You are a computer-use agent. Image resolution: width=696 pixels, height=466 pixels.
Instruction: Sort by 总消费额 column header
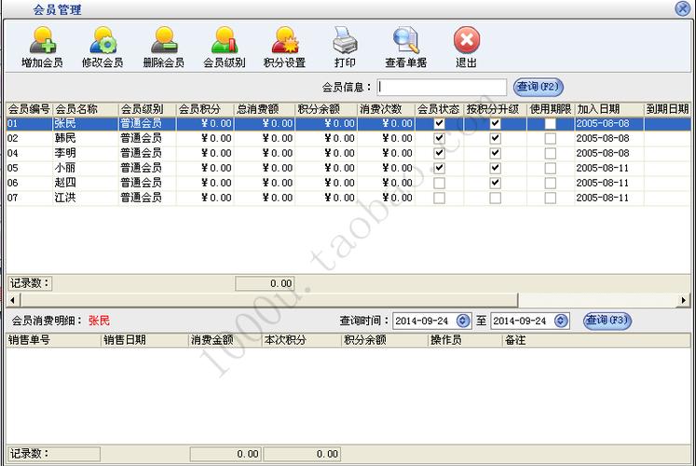click(x=265, y=109)
